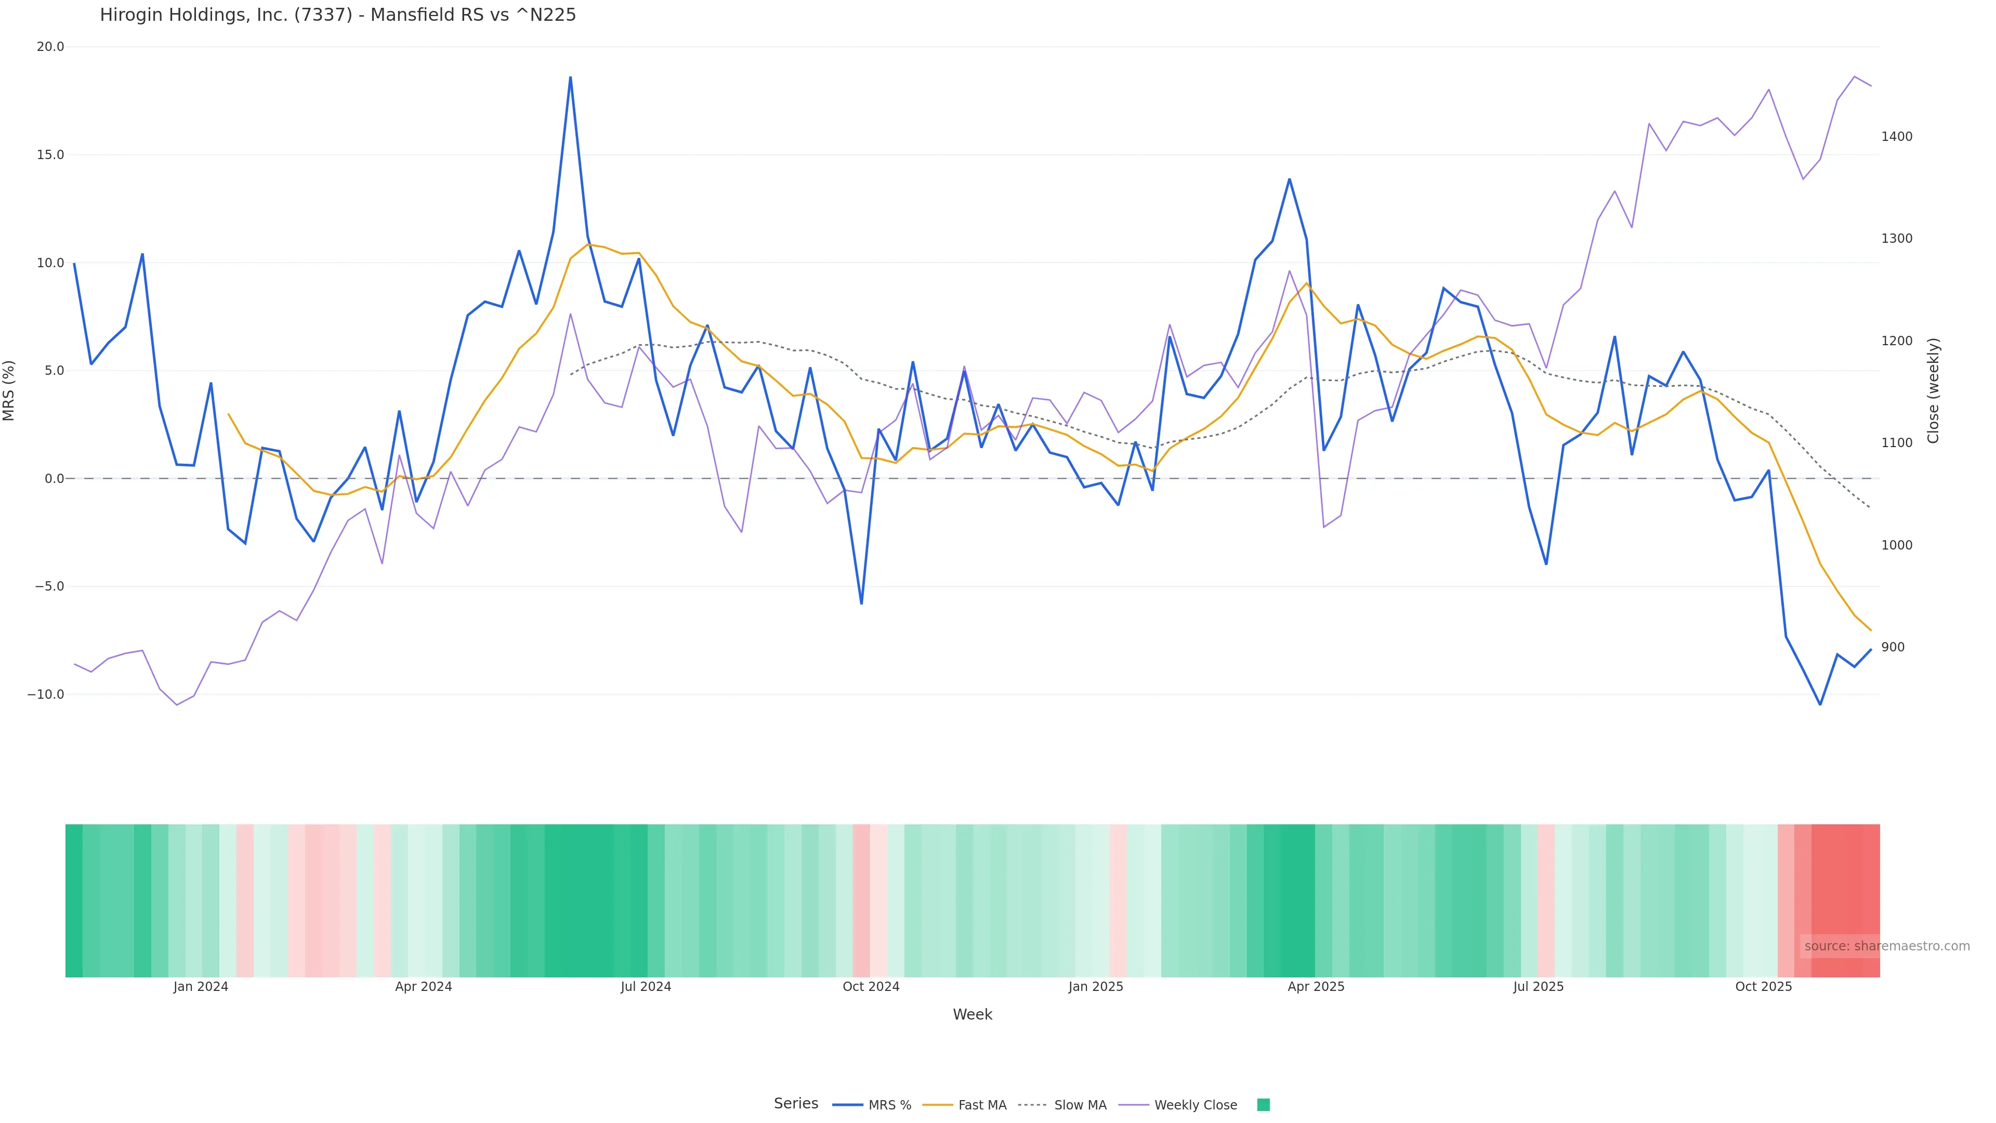Click the sharemaestro.com source watermark

tap(1886, 946)
